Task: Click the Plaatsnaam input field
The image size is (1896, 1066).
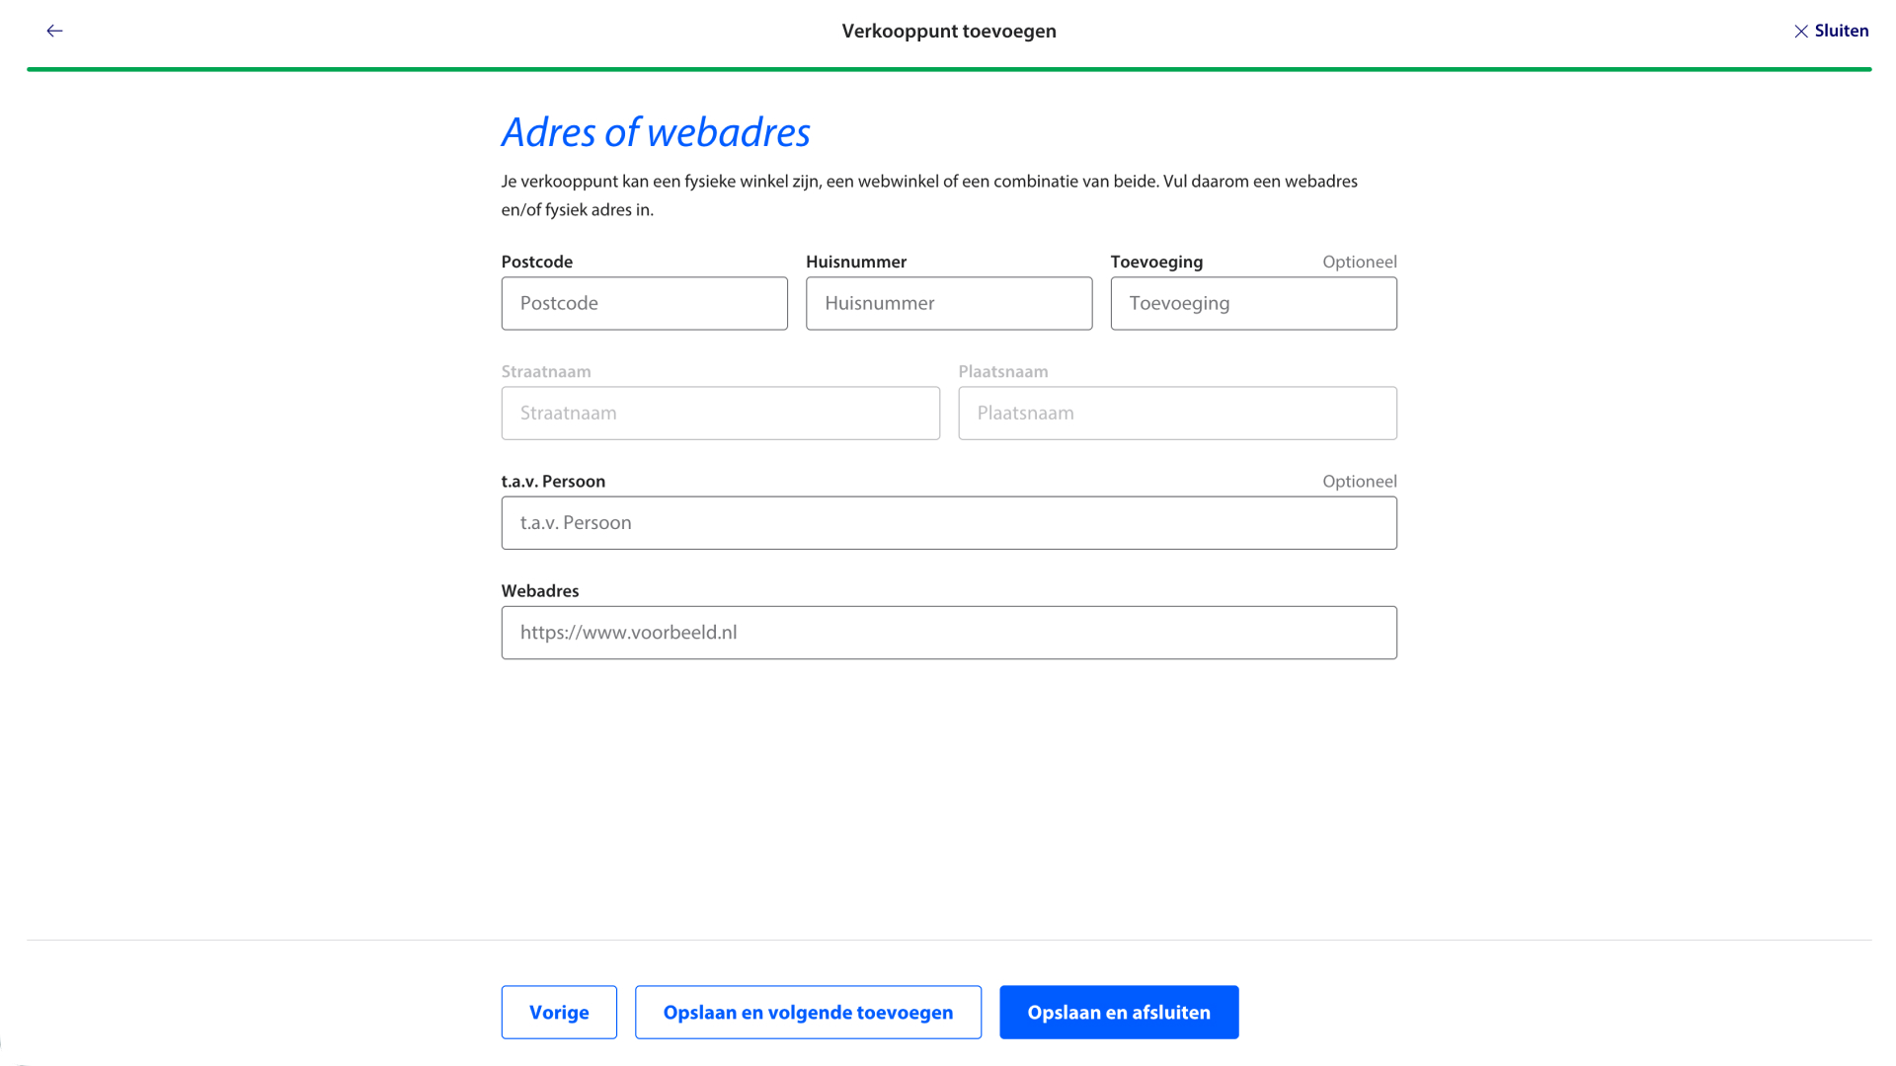Action: click(x=1177, y=413)
